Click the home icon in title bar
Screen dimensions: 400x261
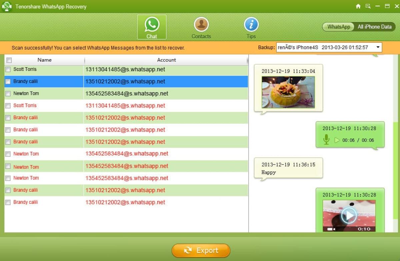358,6
